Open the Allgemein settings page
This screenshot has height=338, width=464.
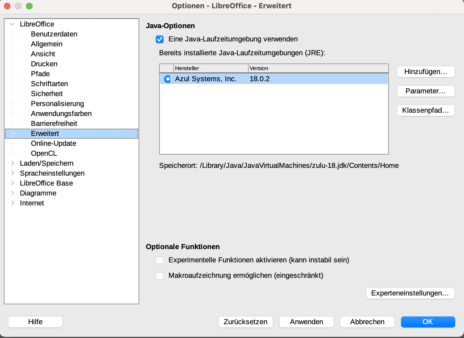(47, 44)
